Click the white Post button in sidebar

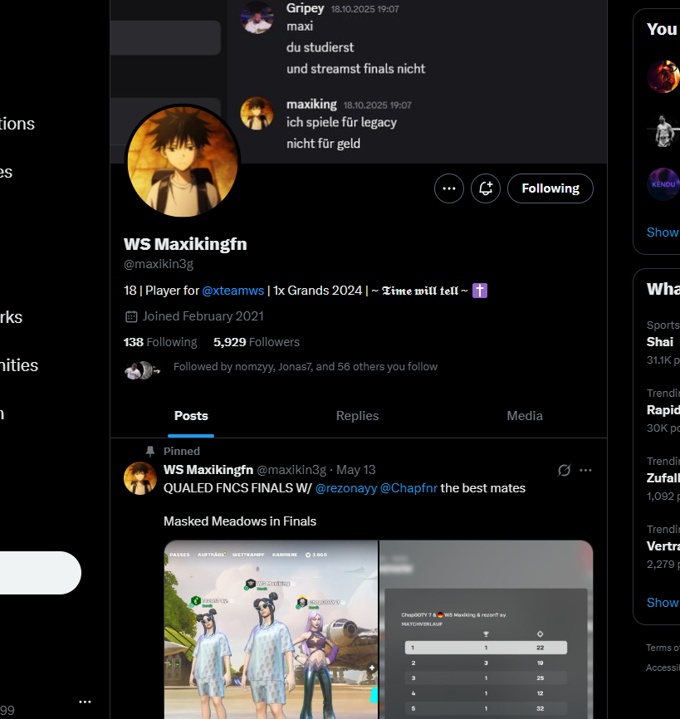click(41, 573)
